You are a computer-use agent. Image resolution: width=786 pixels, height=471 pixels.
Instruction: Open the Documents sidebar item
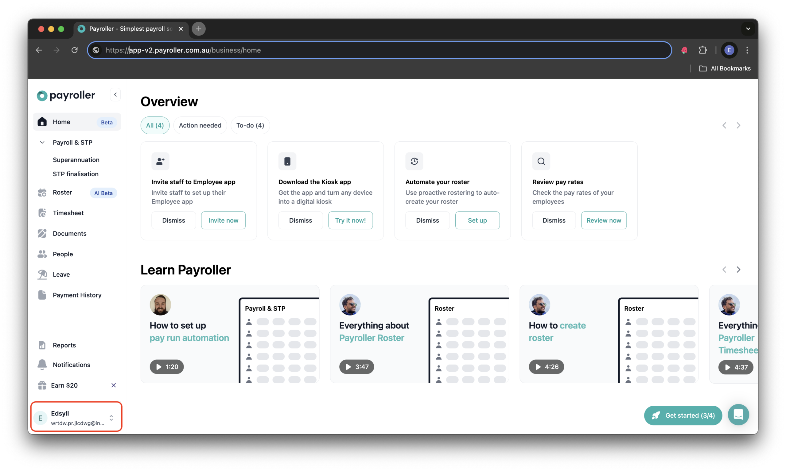(77, 234)
